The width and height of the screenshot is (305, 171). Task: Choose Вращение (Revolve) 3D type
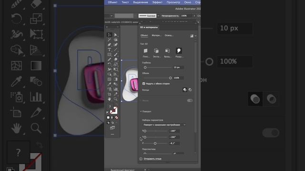pos(167,51)
